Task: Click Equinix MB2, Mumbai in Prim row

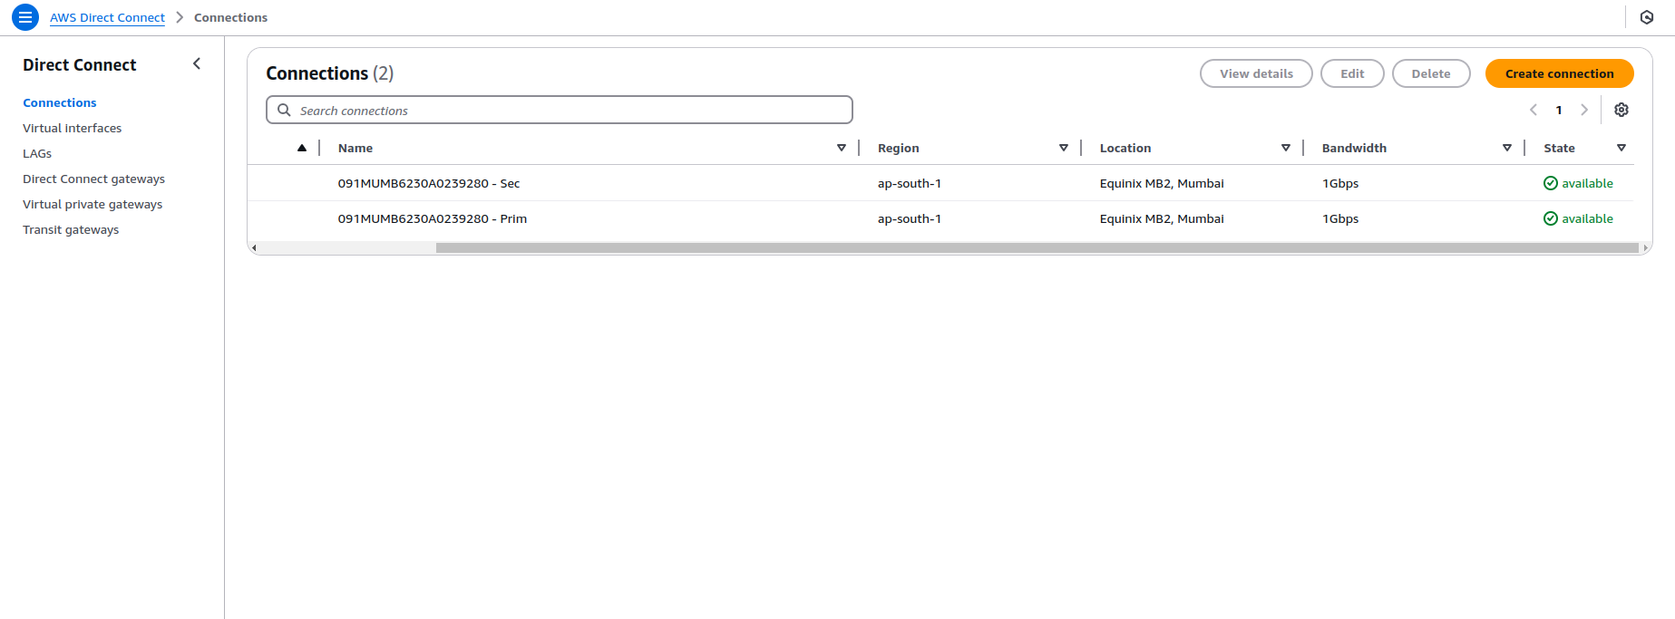Action: (x=1162, y=218)
